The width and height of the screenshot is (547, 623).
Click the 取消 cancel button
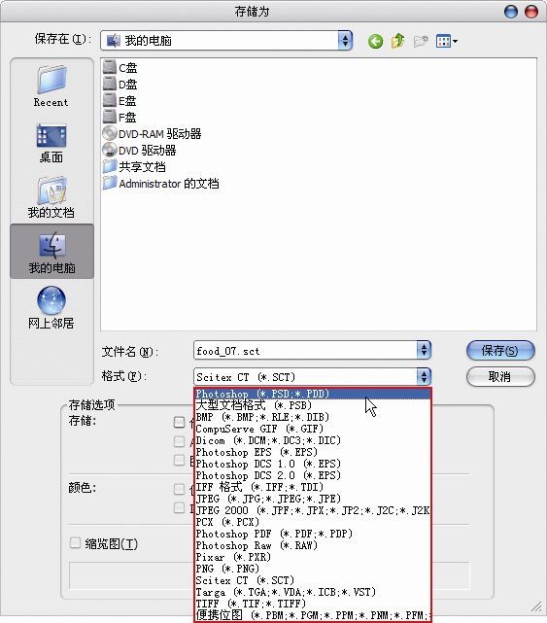pos(500,376)
